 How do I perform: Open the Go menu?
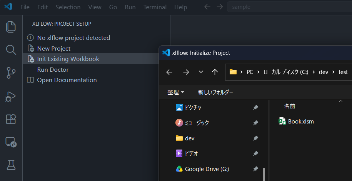113,7
